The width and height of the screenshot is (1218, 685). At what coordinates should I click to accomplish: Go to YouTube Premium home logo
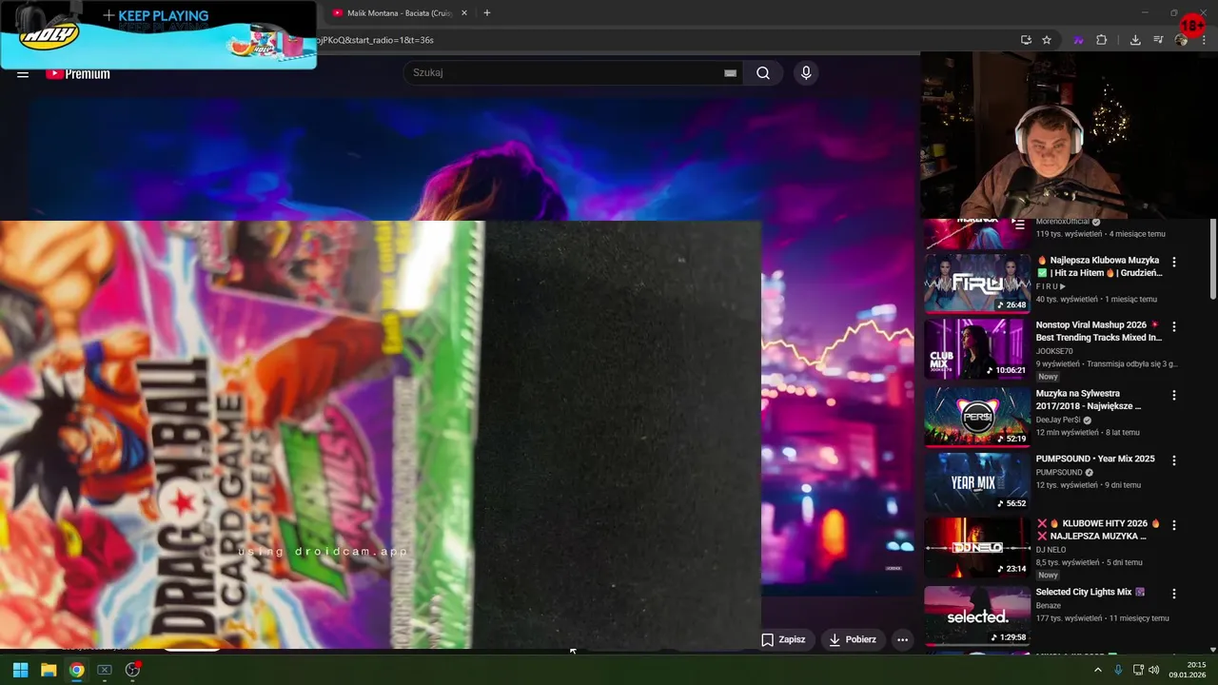coord(78,74)
